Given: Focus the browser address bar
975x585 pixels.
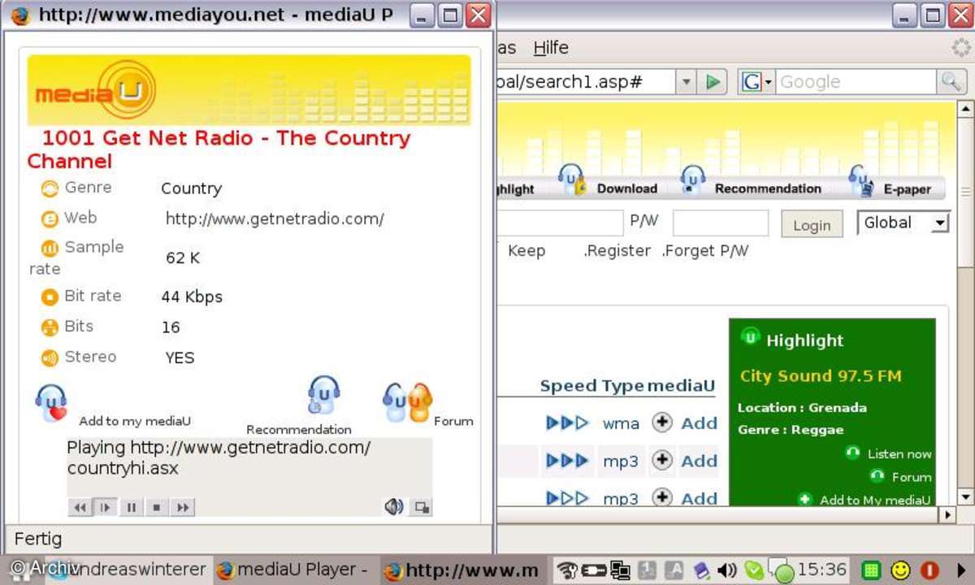Looking at the screenshot, I should pyautogui.click(x=585, y=82).
